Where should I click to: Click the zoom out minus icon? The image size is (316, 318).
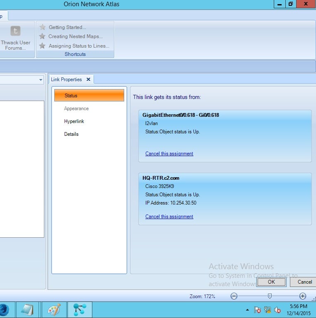click(x=234, y=296)
